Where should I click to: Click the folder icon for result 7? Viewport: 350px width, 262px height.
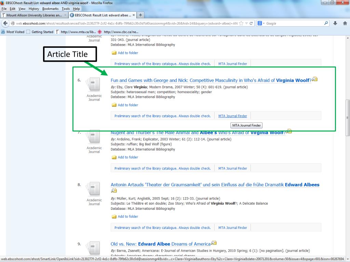click(114, 157)
